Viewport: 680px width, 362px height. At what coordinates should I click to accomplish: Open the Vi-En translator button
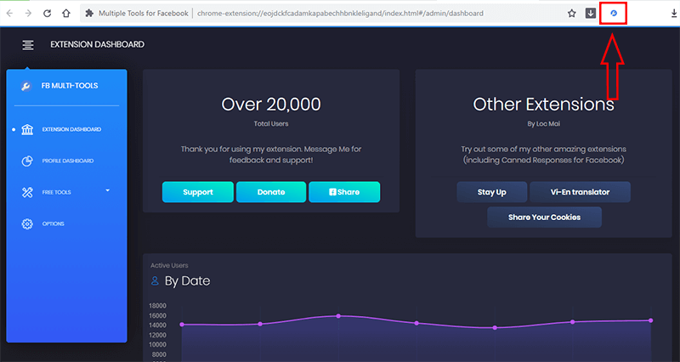(580, 192)
